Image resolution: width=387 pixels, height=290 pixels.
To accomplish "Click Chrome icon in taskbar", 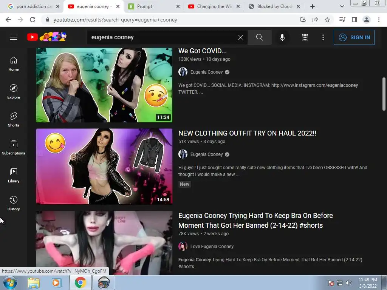I will [80, 282].
